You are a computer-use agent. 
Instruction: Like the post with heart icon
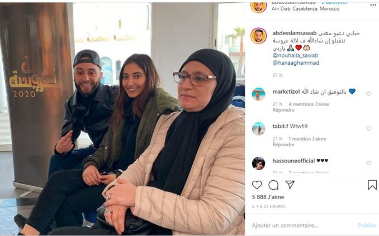257,185
